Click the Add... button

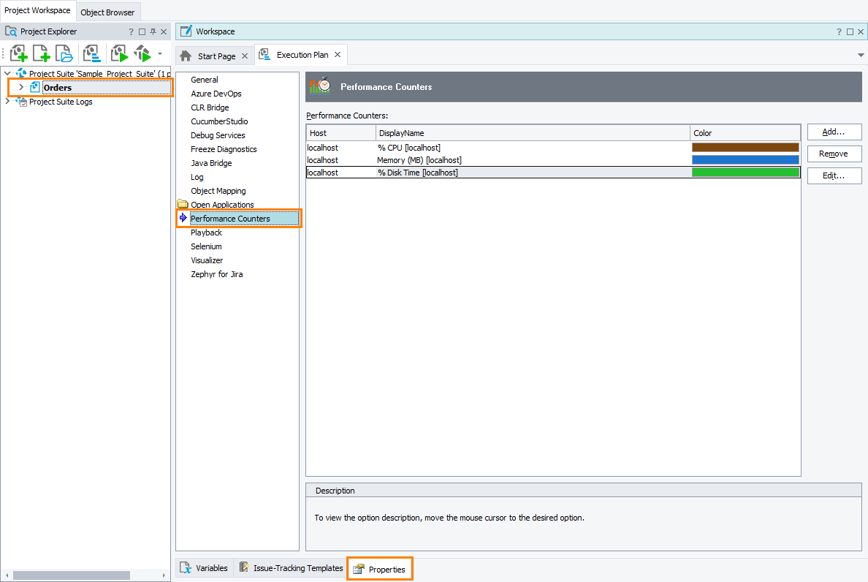pos(834,132)
